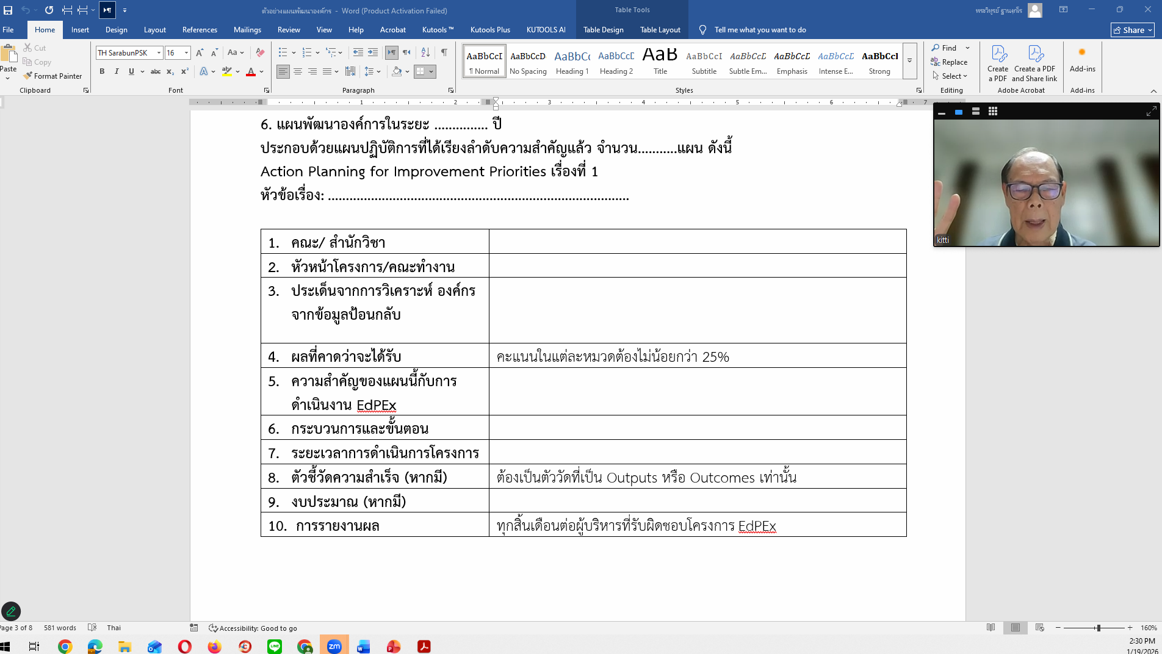Click the Sort icon in Paragraph group

[425, 53]
